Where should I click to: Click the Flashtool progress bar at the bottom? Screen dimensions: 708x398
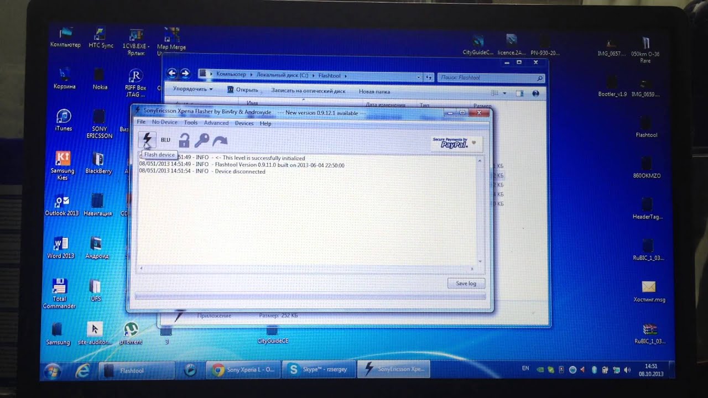pyautogui.click(x=310, y=296)
